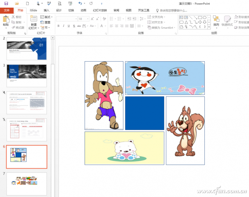Select slide 4 thumbnail
The image size is (249, 197).
27,103
